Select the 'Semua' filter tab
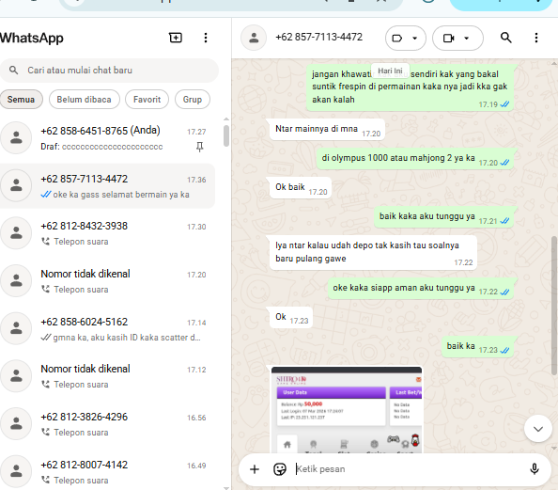Image resolution: width=558 pixels, height=490 pixels. click(x=21, y=100)
